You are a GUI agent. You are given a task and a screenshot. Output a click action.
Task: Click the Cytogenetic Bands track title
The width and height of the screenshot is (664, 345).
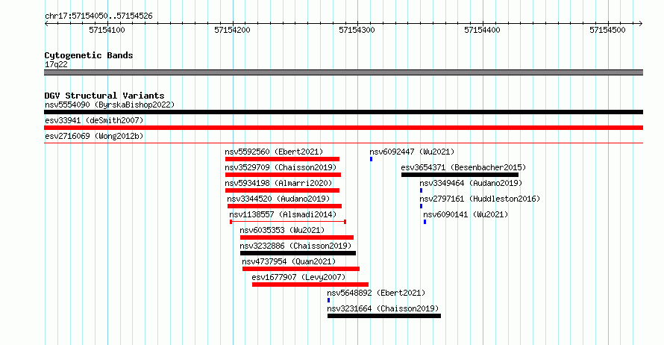(89, 55)
